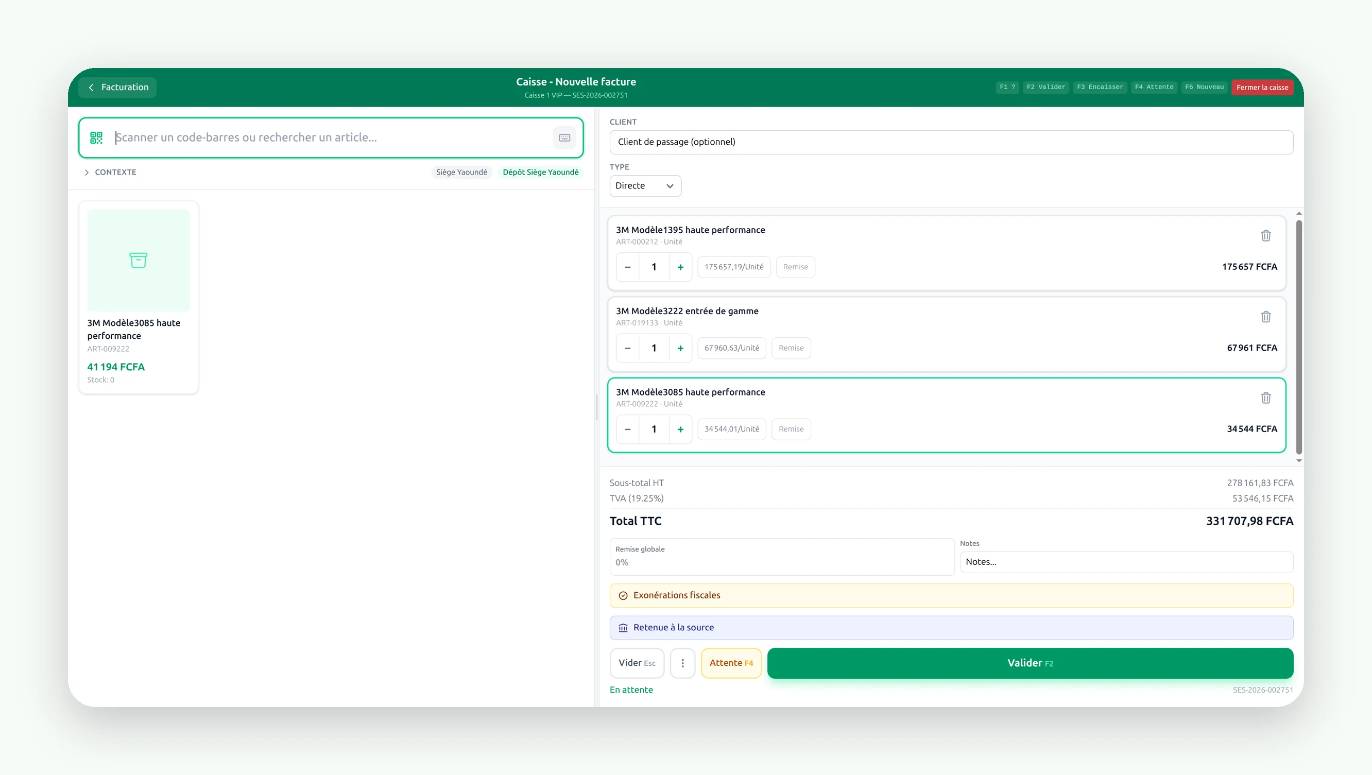Click the Total TTC amount 331 707,98 FCFA
Screen dimensions: 1372x775
coord(1249,521)
